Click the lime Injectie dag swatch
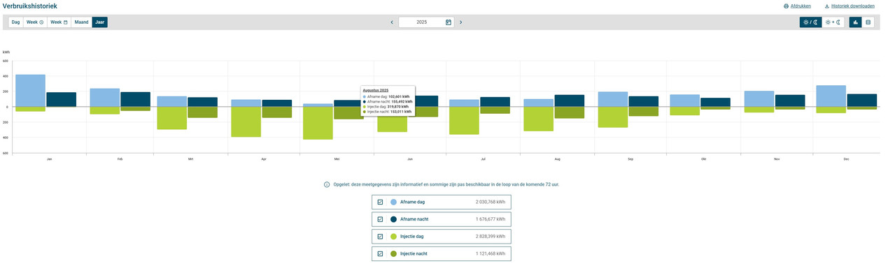The height and width of the screenshot is (266, 895). [x=393, y=237]
